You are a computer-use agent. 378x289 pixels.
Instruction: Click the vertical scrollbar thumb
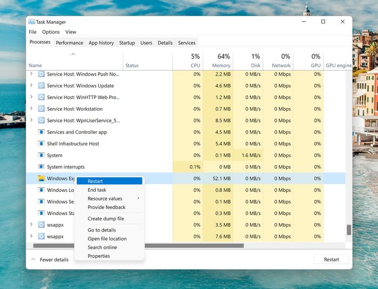(x=349, y=230)
